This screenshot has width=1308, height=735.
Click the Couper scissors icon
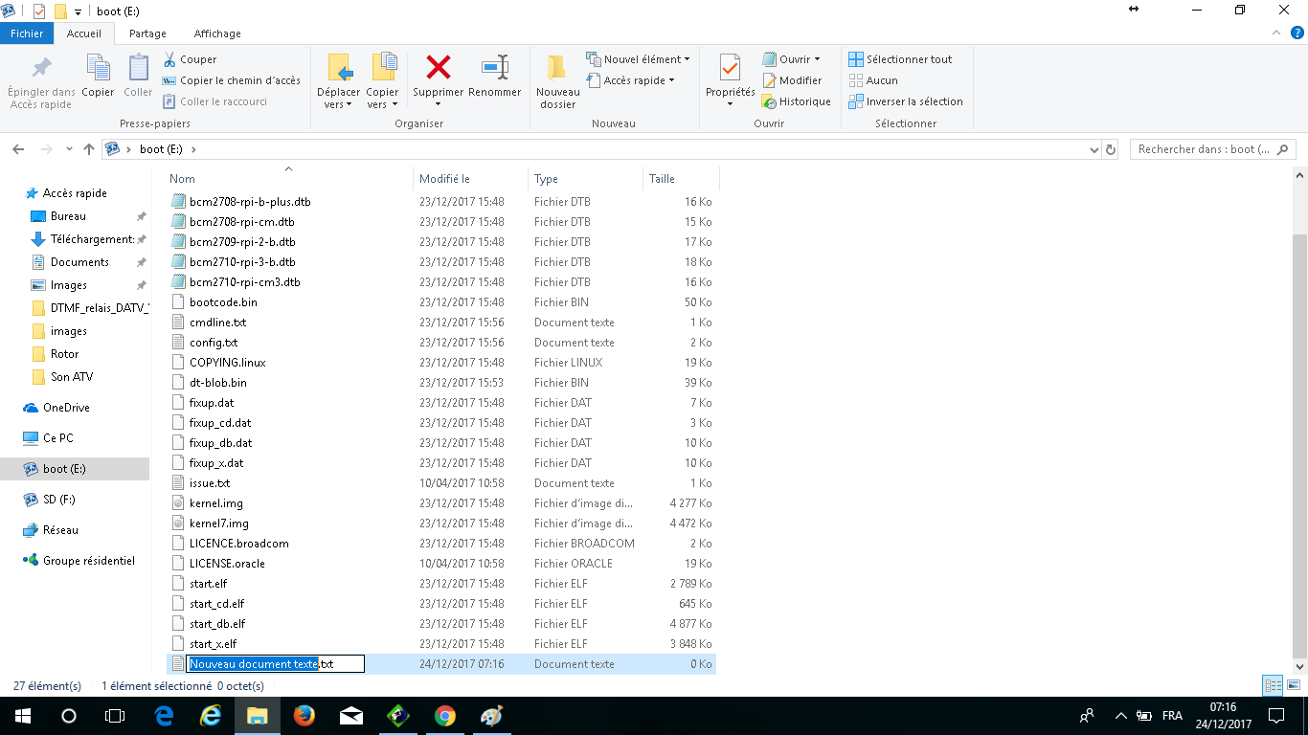click(170, 59)
